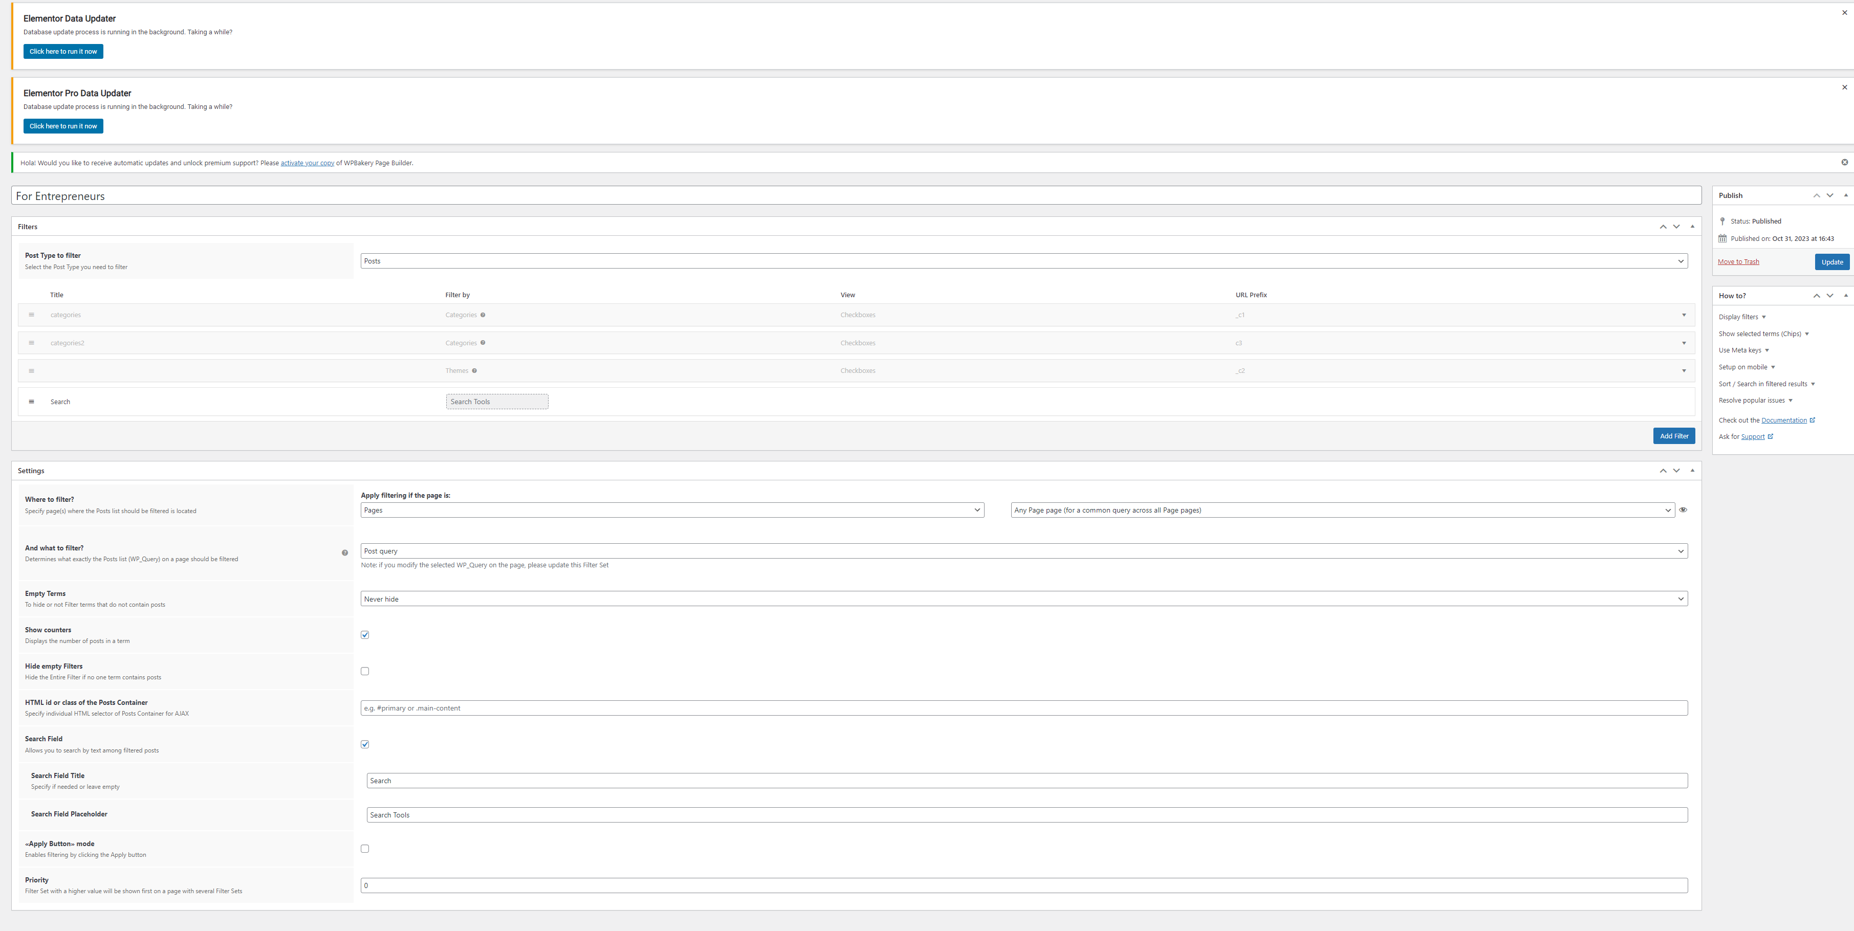Click help icon for And what to filter

(345, 552)
